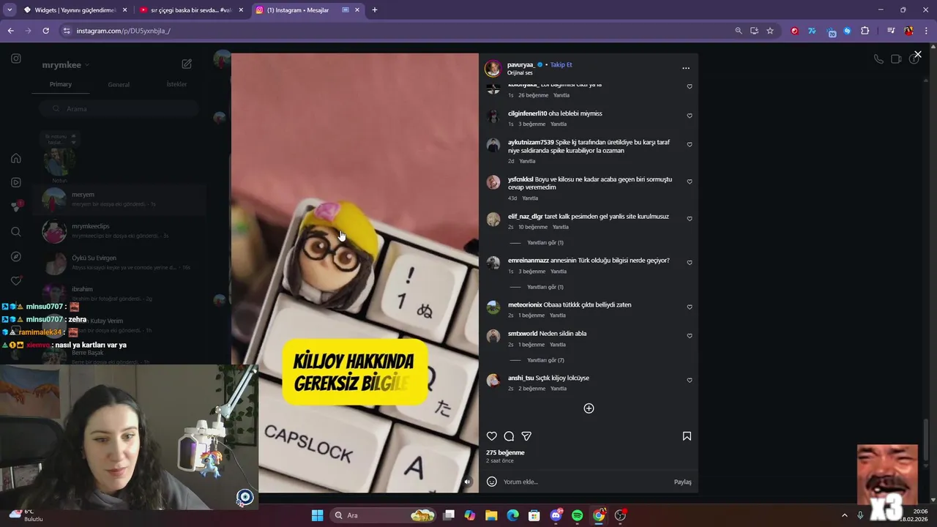Open Öykü Su Evirgen conversation
Image resolution: width=937 pixels, height=527 pixels.
pos(119,263)
